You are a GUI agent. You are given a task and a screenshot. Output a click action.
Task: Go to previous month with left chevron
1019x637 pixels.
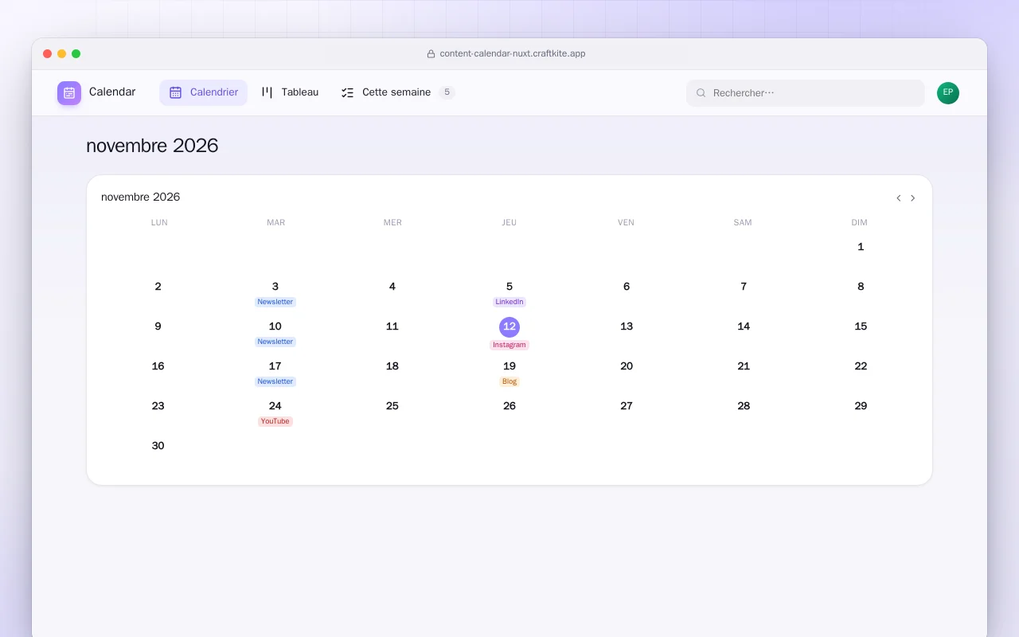(x=899, y=198)
